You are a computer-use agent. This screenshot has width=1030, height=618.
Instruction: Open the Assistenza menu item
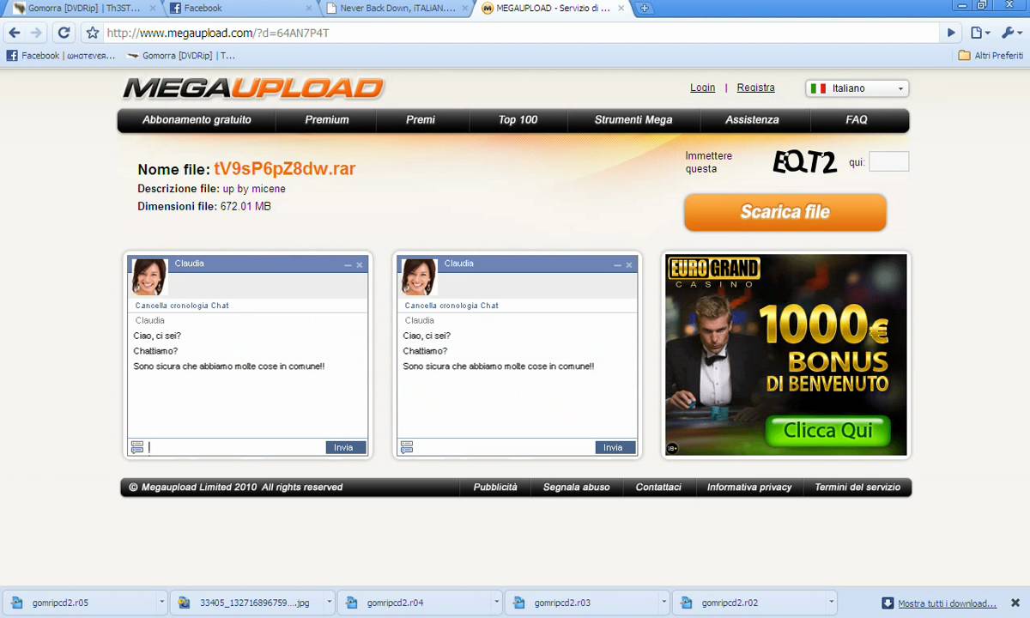click(752, 120)
